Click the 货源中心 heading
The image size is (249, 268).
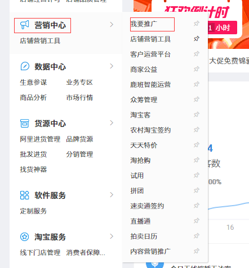[x=50, y=124]
